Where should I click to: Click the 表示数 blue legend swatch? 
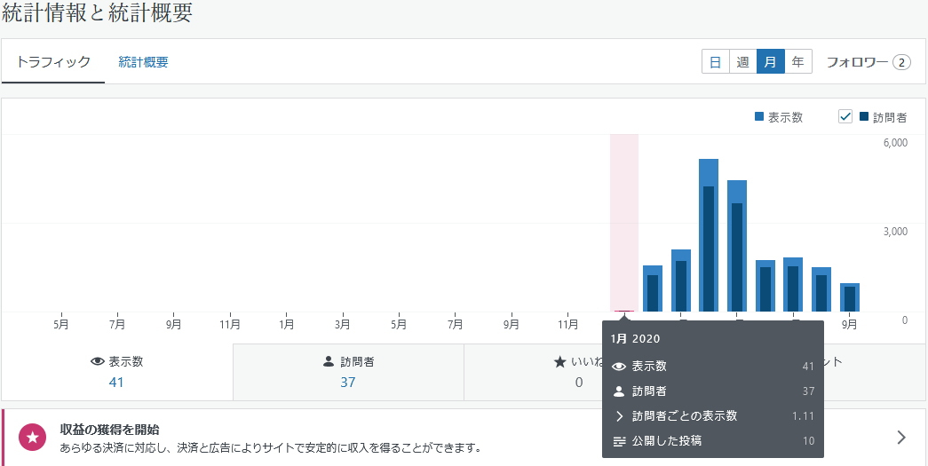[759, 117]
